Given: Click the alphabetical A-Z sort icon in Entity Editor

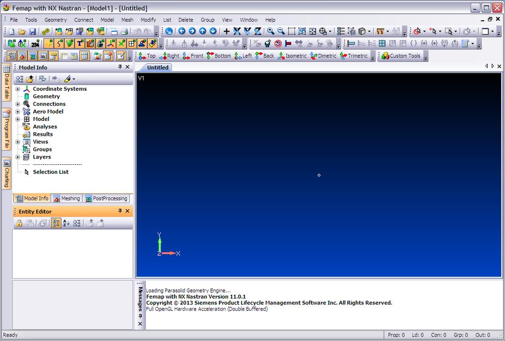Looking at the screenshot, I should (67, 223).
